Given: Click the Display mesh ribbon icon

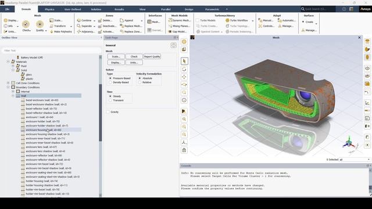Looking at the screenshot, I should (x=11, y=20).
